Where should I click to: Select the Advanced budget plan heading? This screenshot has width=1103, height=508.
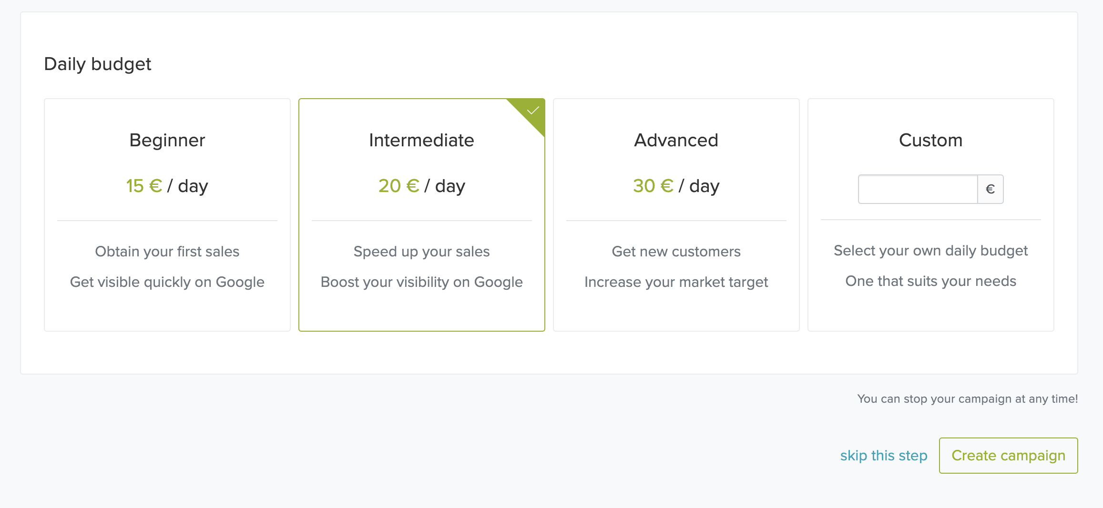pos(676,140)
